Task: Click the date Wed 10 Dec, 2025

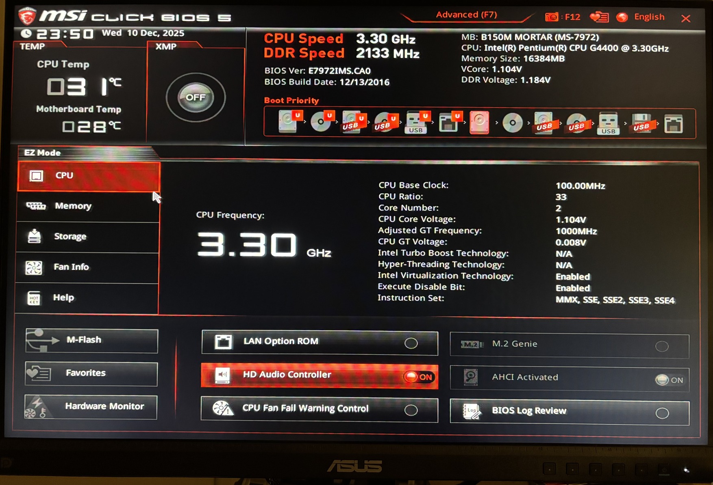Action: point(143,33)
